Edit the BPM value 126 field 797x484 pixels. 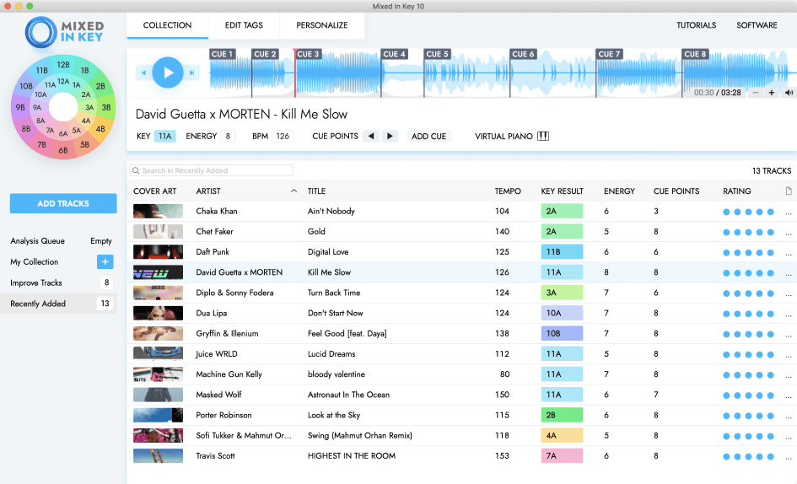pyautogui.click(x=283, y=137)
